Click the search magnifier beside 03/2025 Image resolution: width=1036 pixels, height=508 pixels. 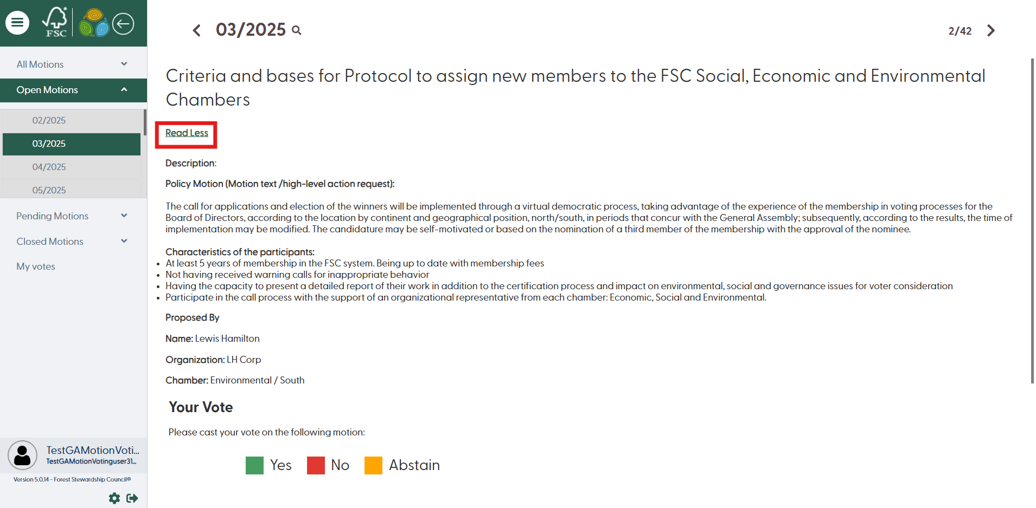[x=297, y=30]
